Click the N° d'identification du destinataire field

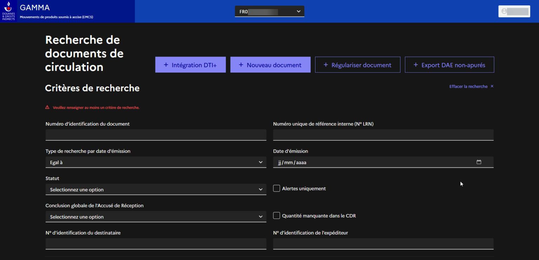pyautogui.click(x=155, y=244)
